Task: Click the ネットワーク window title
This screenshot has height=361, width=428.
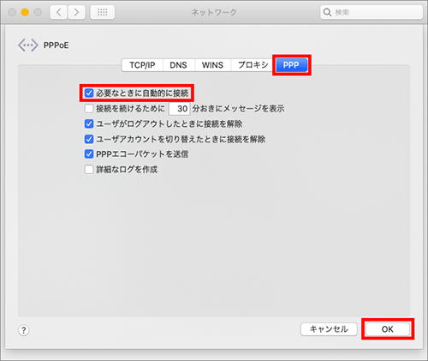Action: pos(214,12)
